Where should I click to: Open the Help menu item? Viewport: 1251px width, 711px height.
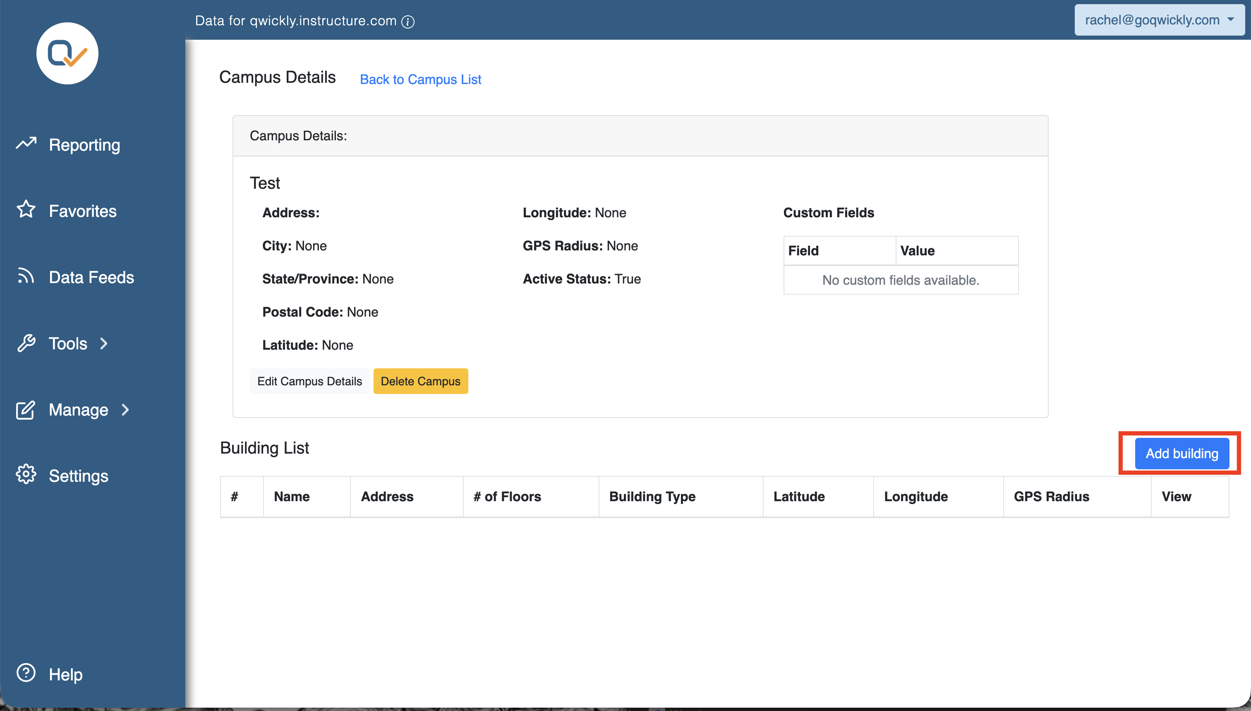(x=66, y=675)
